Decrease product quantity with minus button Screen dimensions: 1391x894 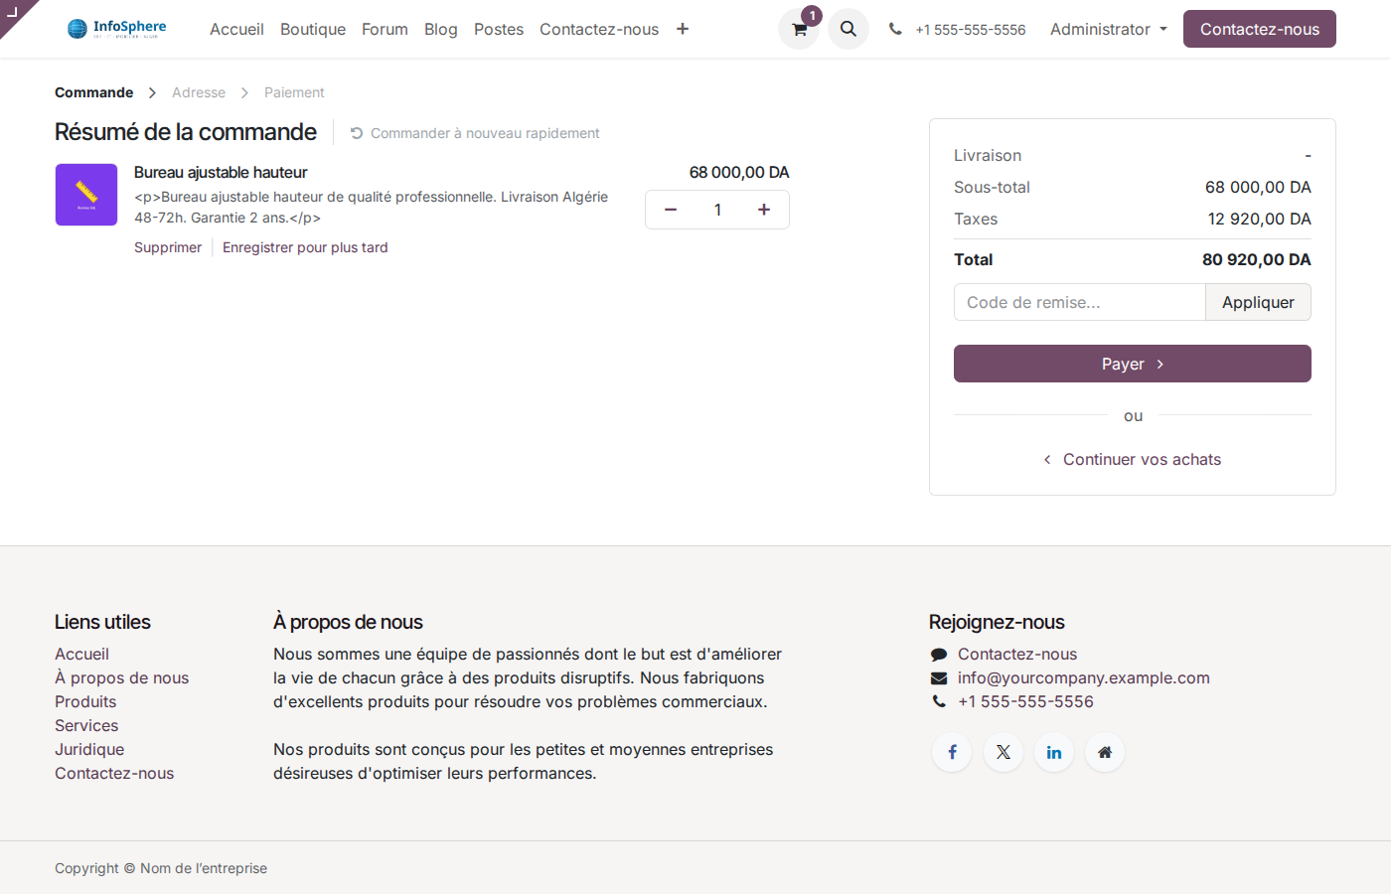point(671,210)
